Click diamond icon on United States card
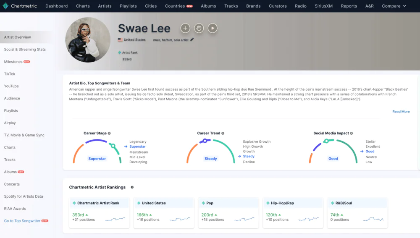This screenshot has height=238, width=420. (139, 203)
